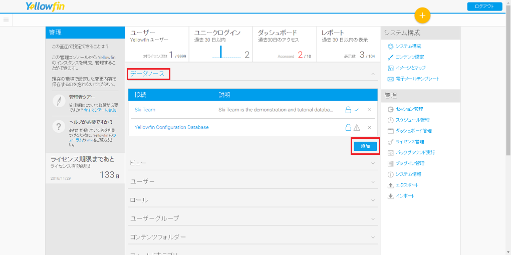Click the 管理者ツアー compass icon
The width and height of the screenshot is (511, 255).
(x=59, y=101)
